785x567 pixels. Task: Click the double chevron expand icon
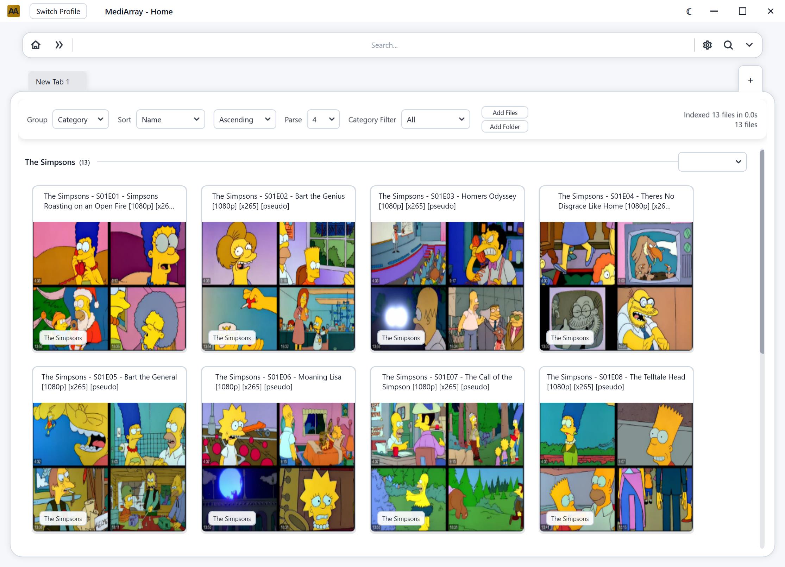pos(59,45)
